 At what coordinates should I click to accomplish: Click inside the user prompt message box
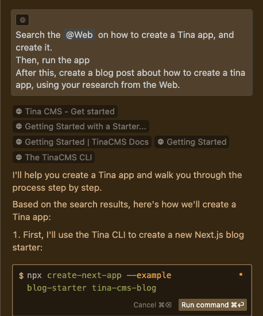tap(131, 53)
